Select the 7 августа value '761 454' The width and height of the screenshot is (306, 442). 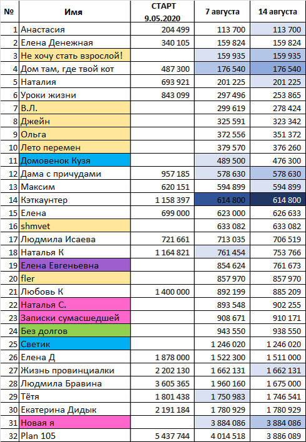point(222,252)
